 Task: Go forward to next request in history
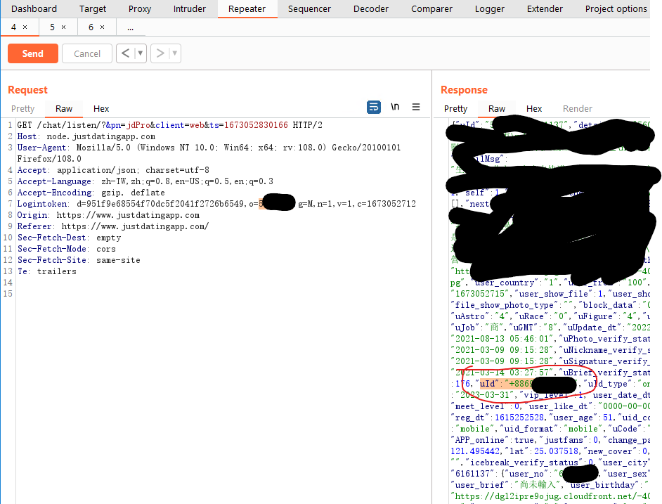coord(160,53)
